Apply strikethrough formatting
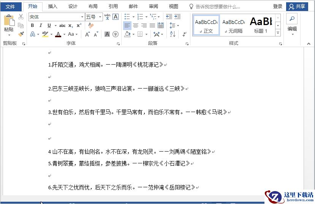Viewport: 315px width, 204px height. (62, 25)
